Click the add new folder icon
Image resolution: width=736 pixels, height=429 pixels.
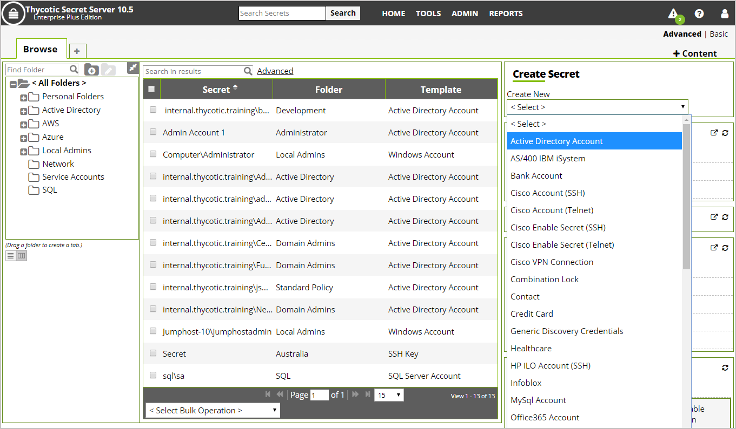pyautogui.click(x=91, y=70)
